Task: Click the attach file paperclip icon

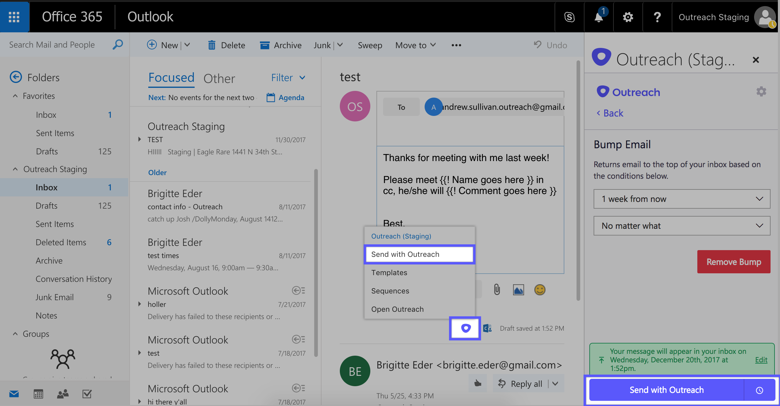Action: 497,289
